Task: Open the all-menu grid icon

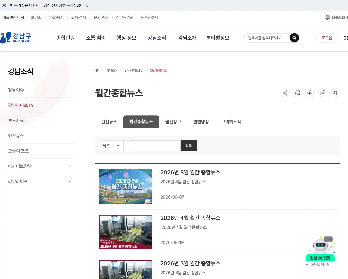Action: click(346, 38)
